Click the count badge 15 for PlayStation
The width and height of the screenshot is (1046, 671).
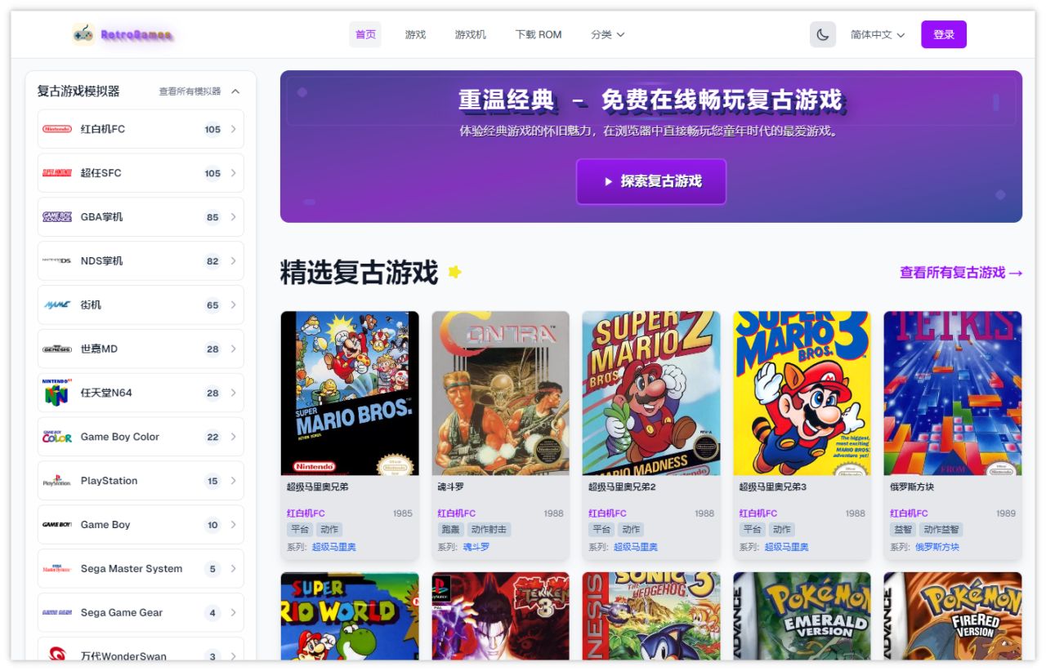tap(212, 481)
